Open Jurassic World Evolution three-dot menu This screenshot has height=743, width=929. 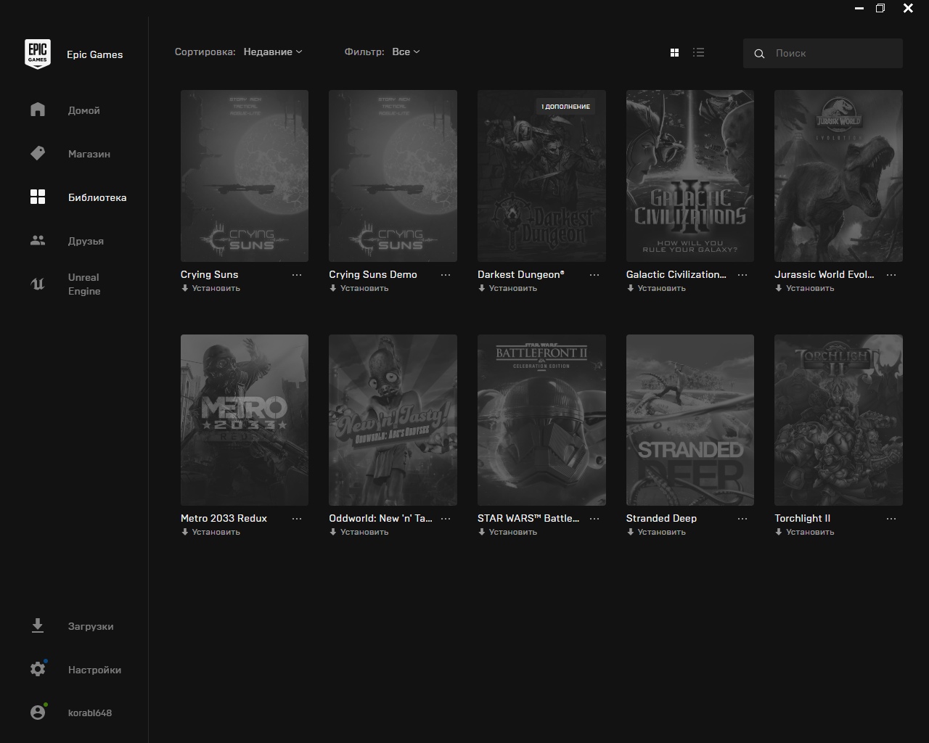[x=891, y=275]
